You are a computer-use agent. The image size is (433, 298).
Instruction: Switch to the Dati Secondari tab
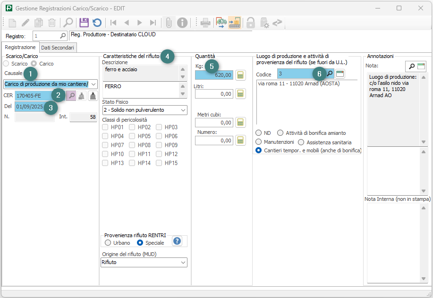pyautogui.click(x=57, y=48)
